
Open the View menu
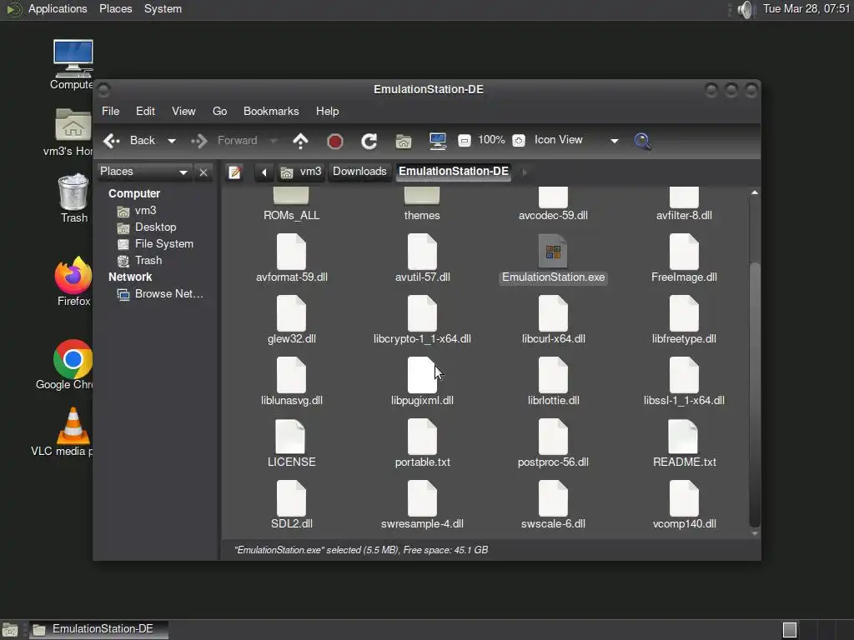click(183, 111)
